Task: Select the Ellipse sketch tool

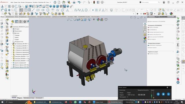Action: (x=63, y=10)
